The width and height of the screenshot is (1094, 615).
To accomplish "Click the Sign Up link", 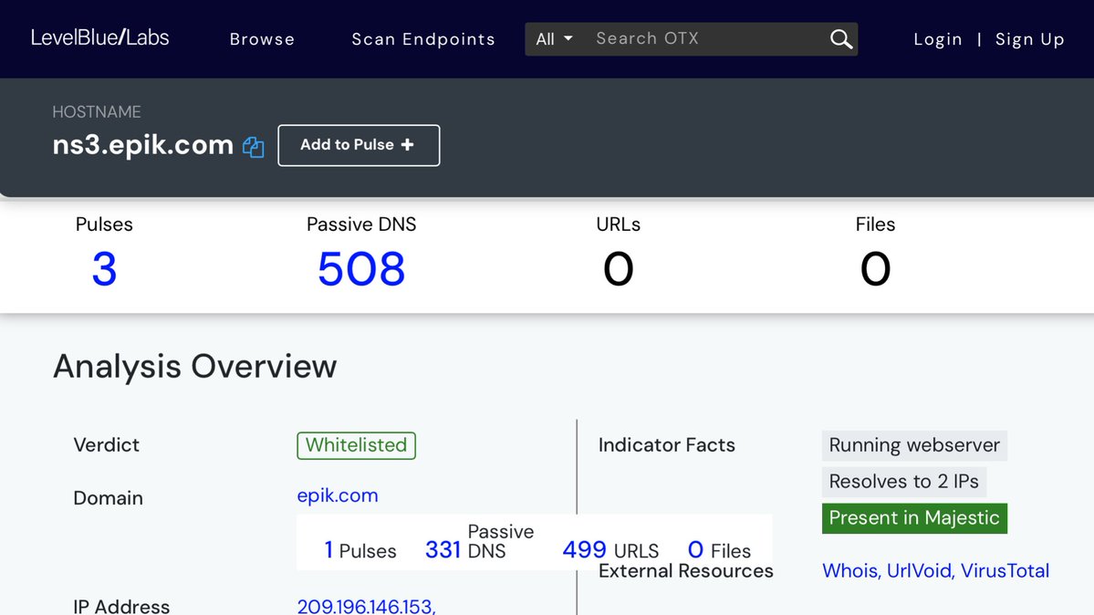I will 1029,39.
